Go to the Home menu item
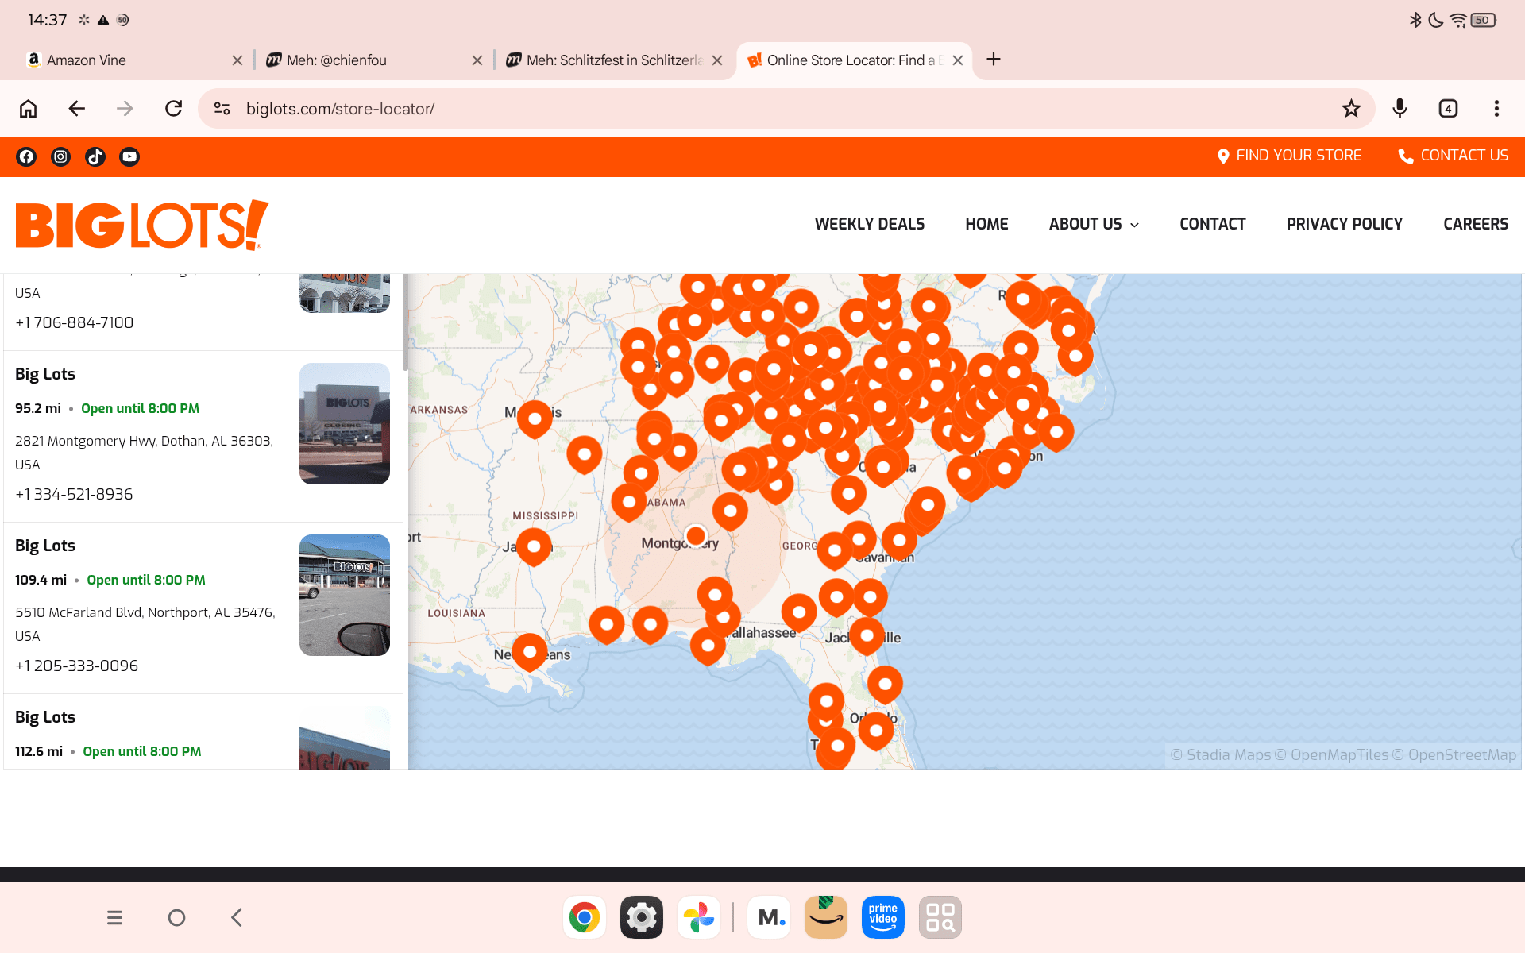Screen dimensions: 1525x953 pyautogui.click(x=986, y=225)
